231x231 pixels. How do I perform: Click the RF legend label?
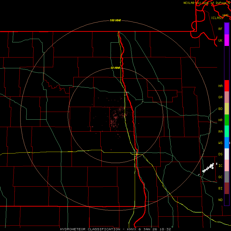click(x=220, y=29)
